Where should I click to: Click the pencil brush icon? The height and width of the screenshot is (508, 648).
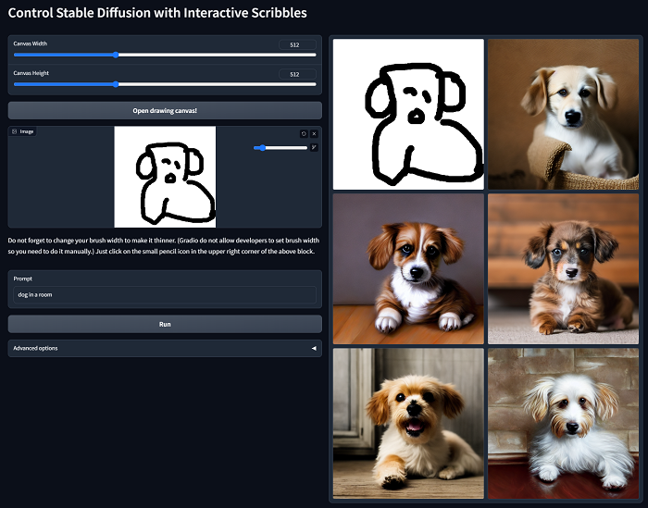tap(314, 147)
